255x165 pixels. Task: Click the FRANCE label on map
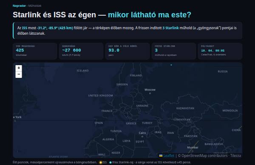(107, 111)
